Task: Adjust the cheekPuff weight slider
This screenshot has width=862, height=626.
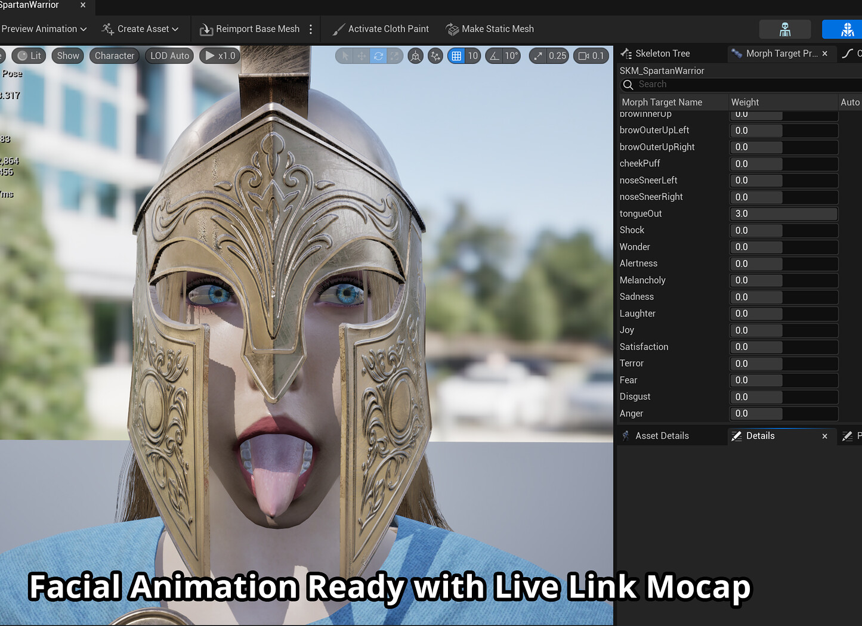Action: click(x=784, y=164)
